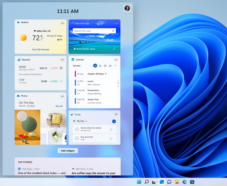Open Photos widget more options menu
Viewport: 227px width, 186px height.
[x=62, y=96]
